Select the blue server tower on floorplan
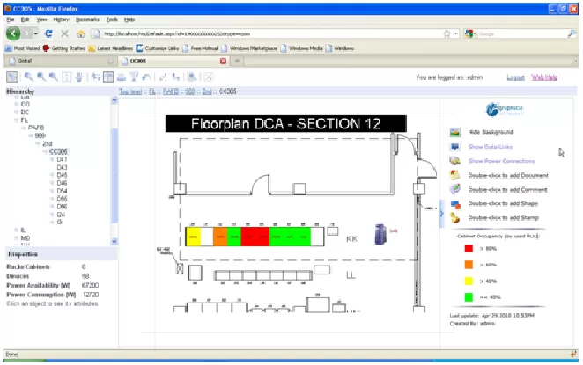 (380, 234)
